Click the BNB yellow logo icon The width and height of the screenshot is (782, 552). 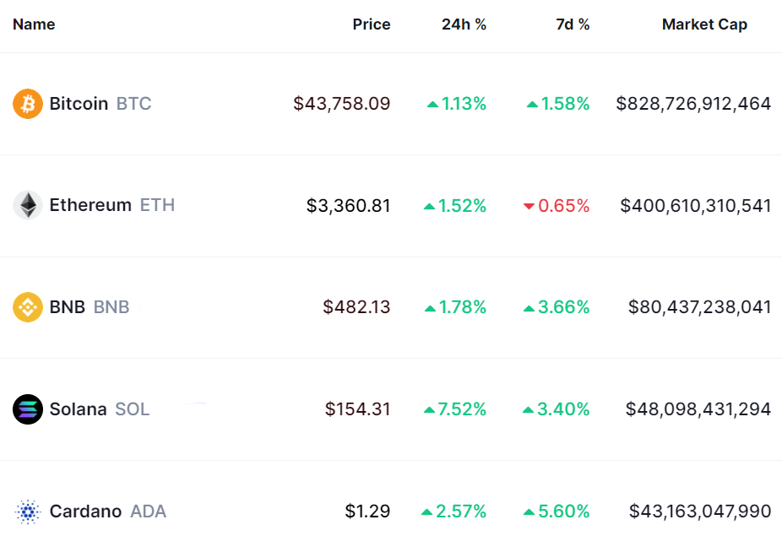28,307
